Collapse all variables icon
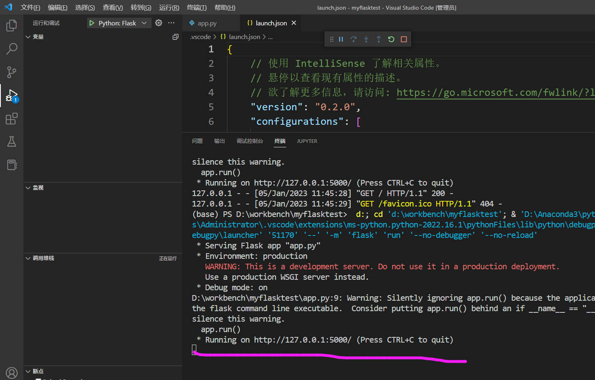Viewport: 595px width, 380px height. coord(175,37)
